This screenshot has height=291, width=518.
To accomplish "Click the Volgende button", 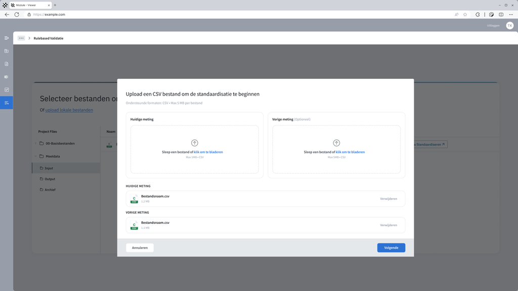I will tap(391, 248).
